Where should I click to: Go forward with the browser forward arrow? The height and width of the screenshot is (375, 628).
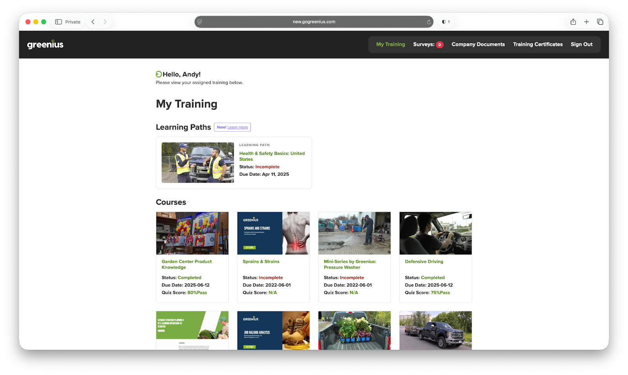point(105,22)
